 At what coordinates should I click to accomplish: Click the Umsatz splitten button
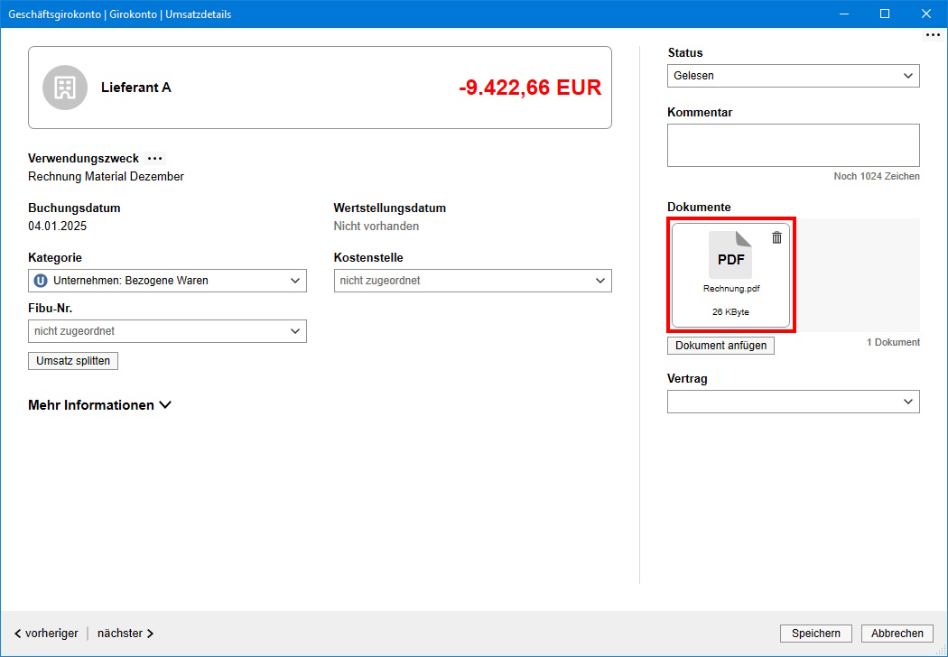73,361
